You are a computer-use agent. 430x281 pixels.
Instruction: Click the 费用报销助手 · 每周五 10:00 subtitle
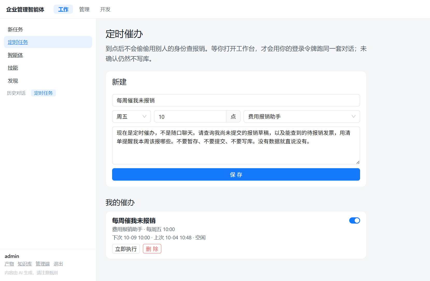[143, 229]
